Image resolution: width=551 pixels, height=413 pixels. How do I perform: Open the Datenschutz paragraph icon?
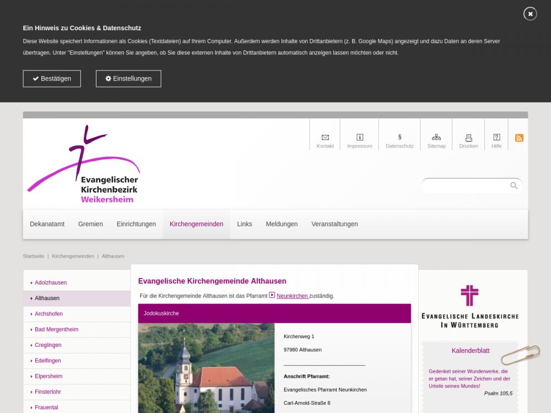pyautogui.click(x=399, y=138)
